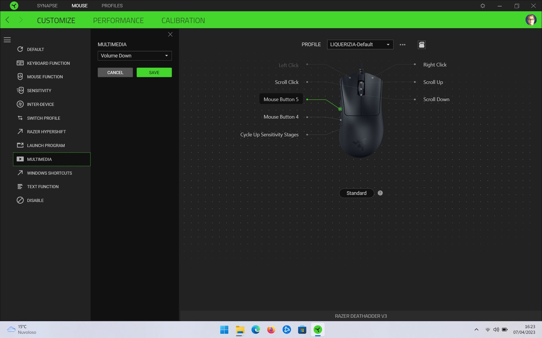This screenshot has height=338, width=542.
Task: Click the Keyboard Function icon
Action: tap(20, 63)
